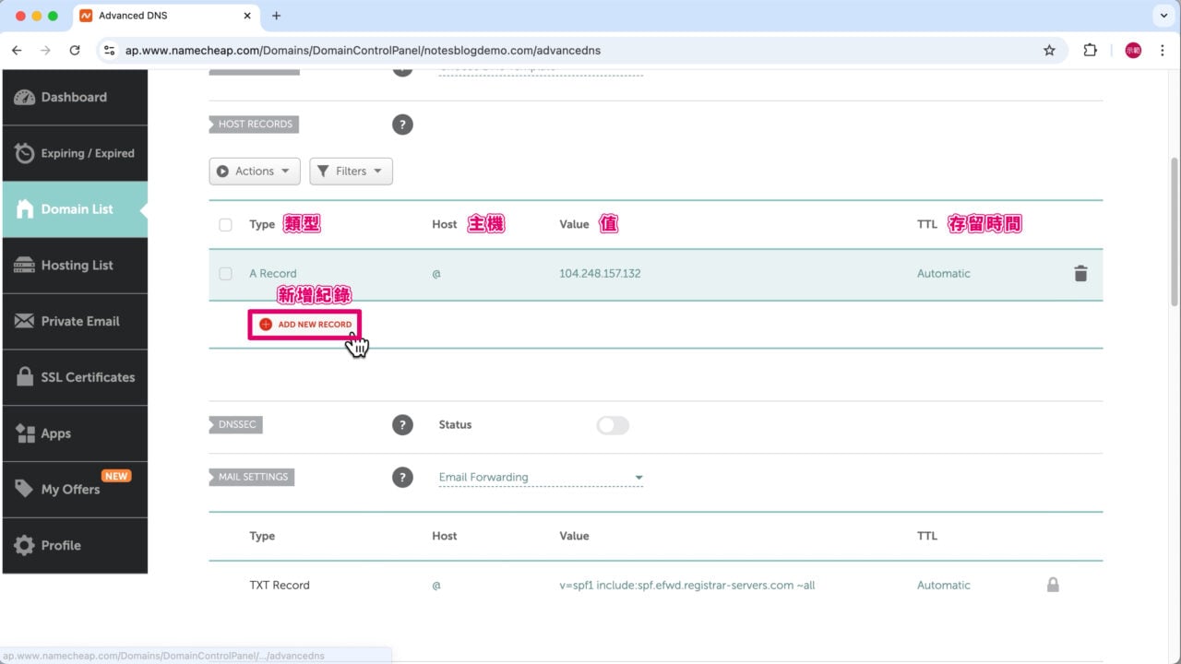1181x664 pixels.
Task: Check the A Record row checkbox
Action: 226,274
